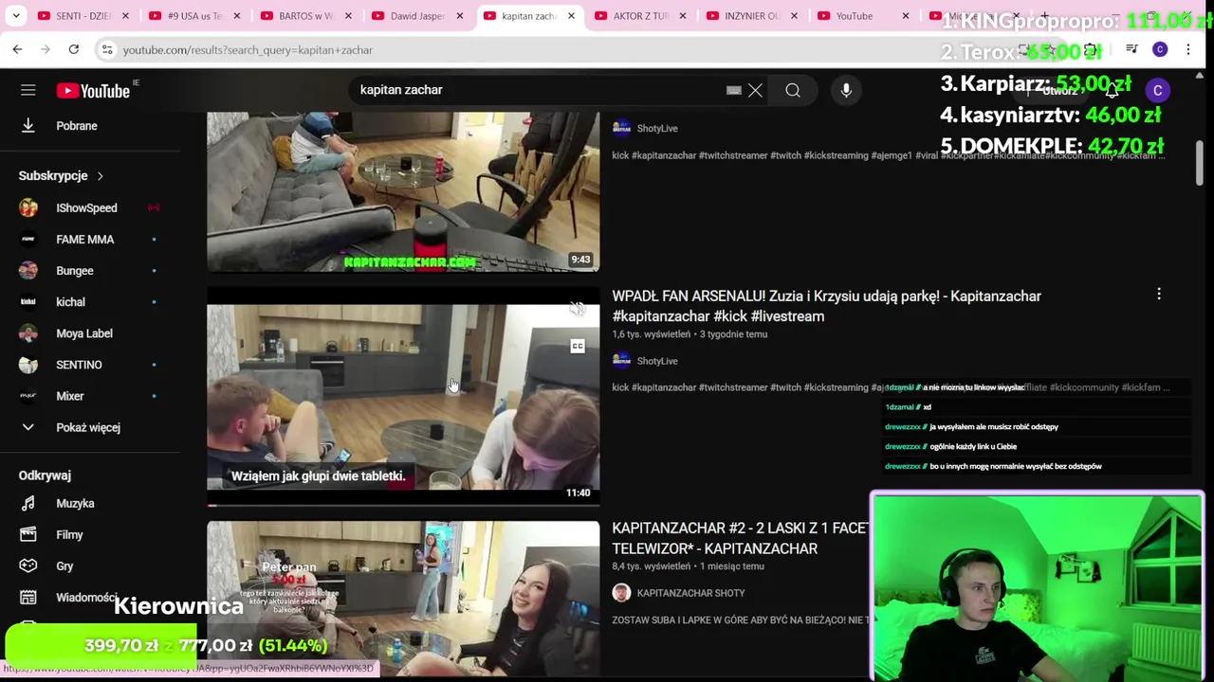Switch to Dawid Jasper tab
This screenshot has width=1214, height=682.
[x=416, y=16]
